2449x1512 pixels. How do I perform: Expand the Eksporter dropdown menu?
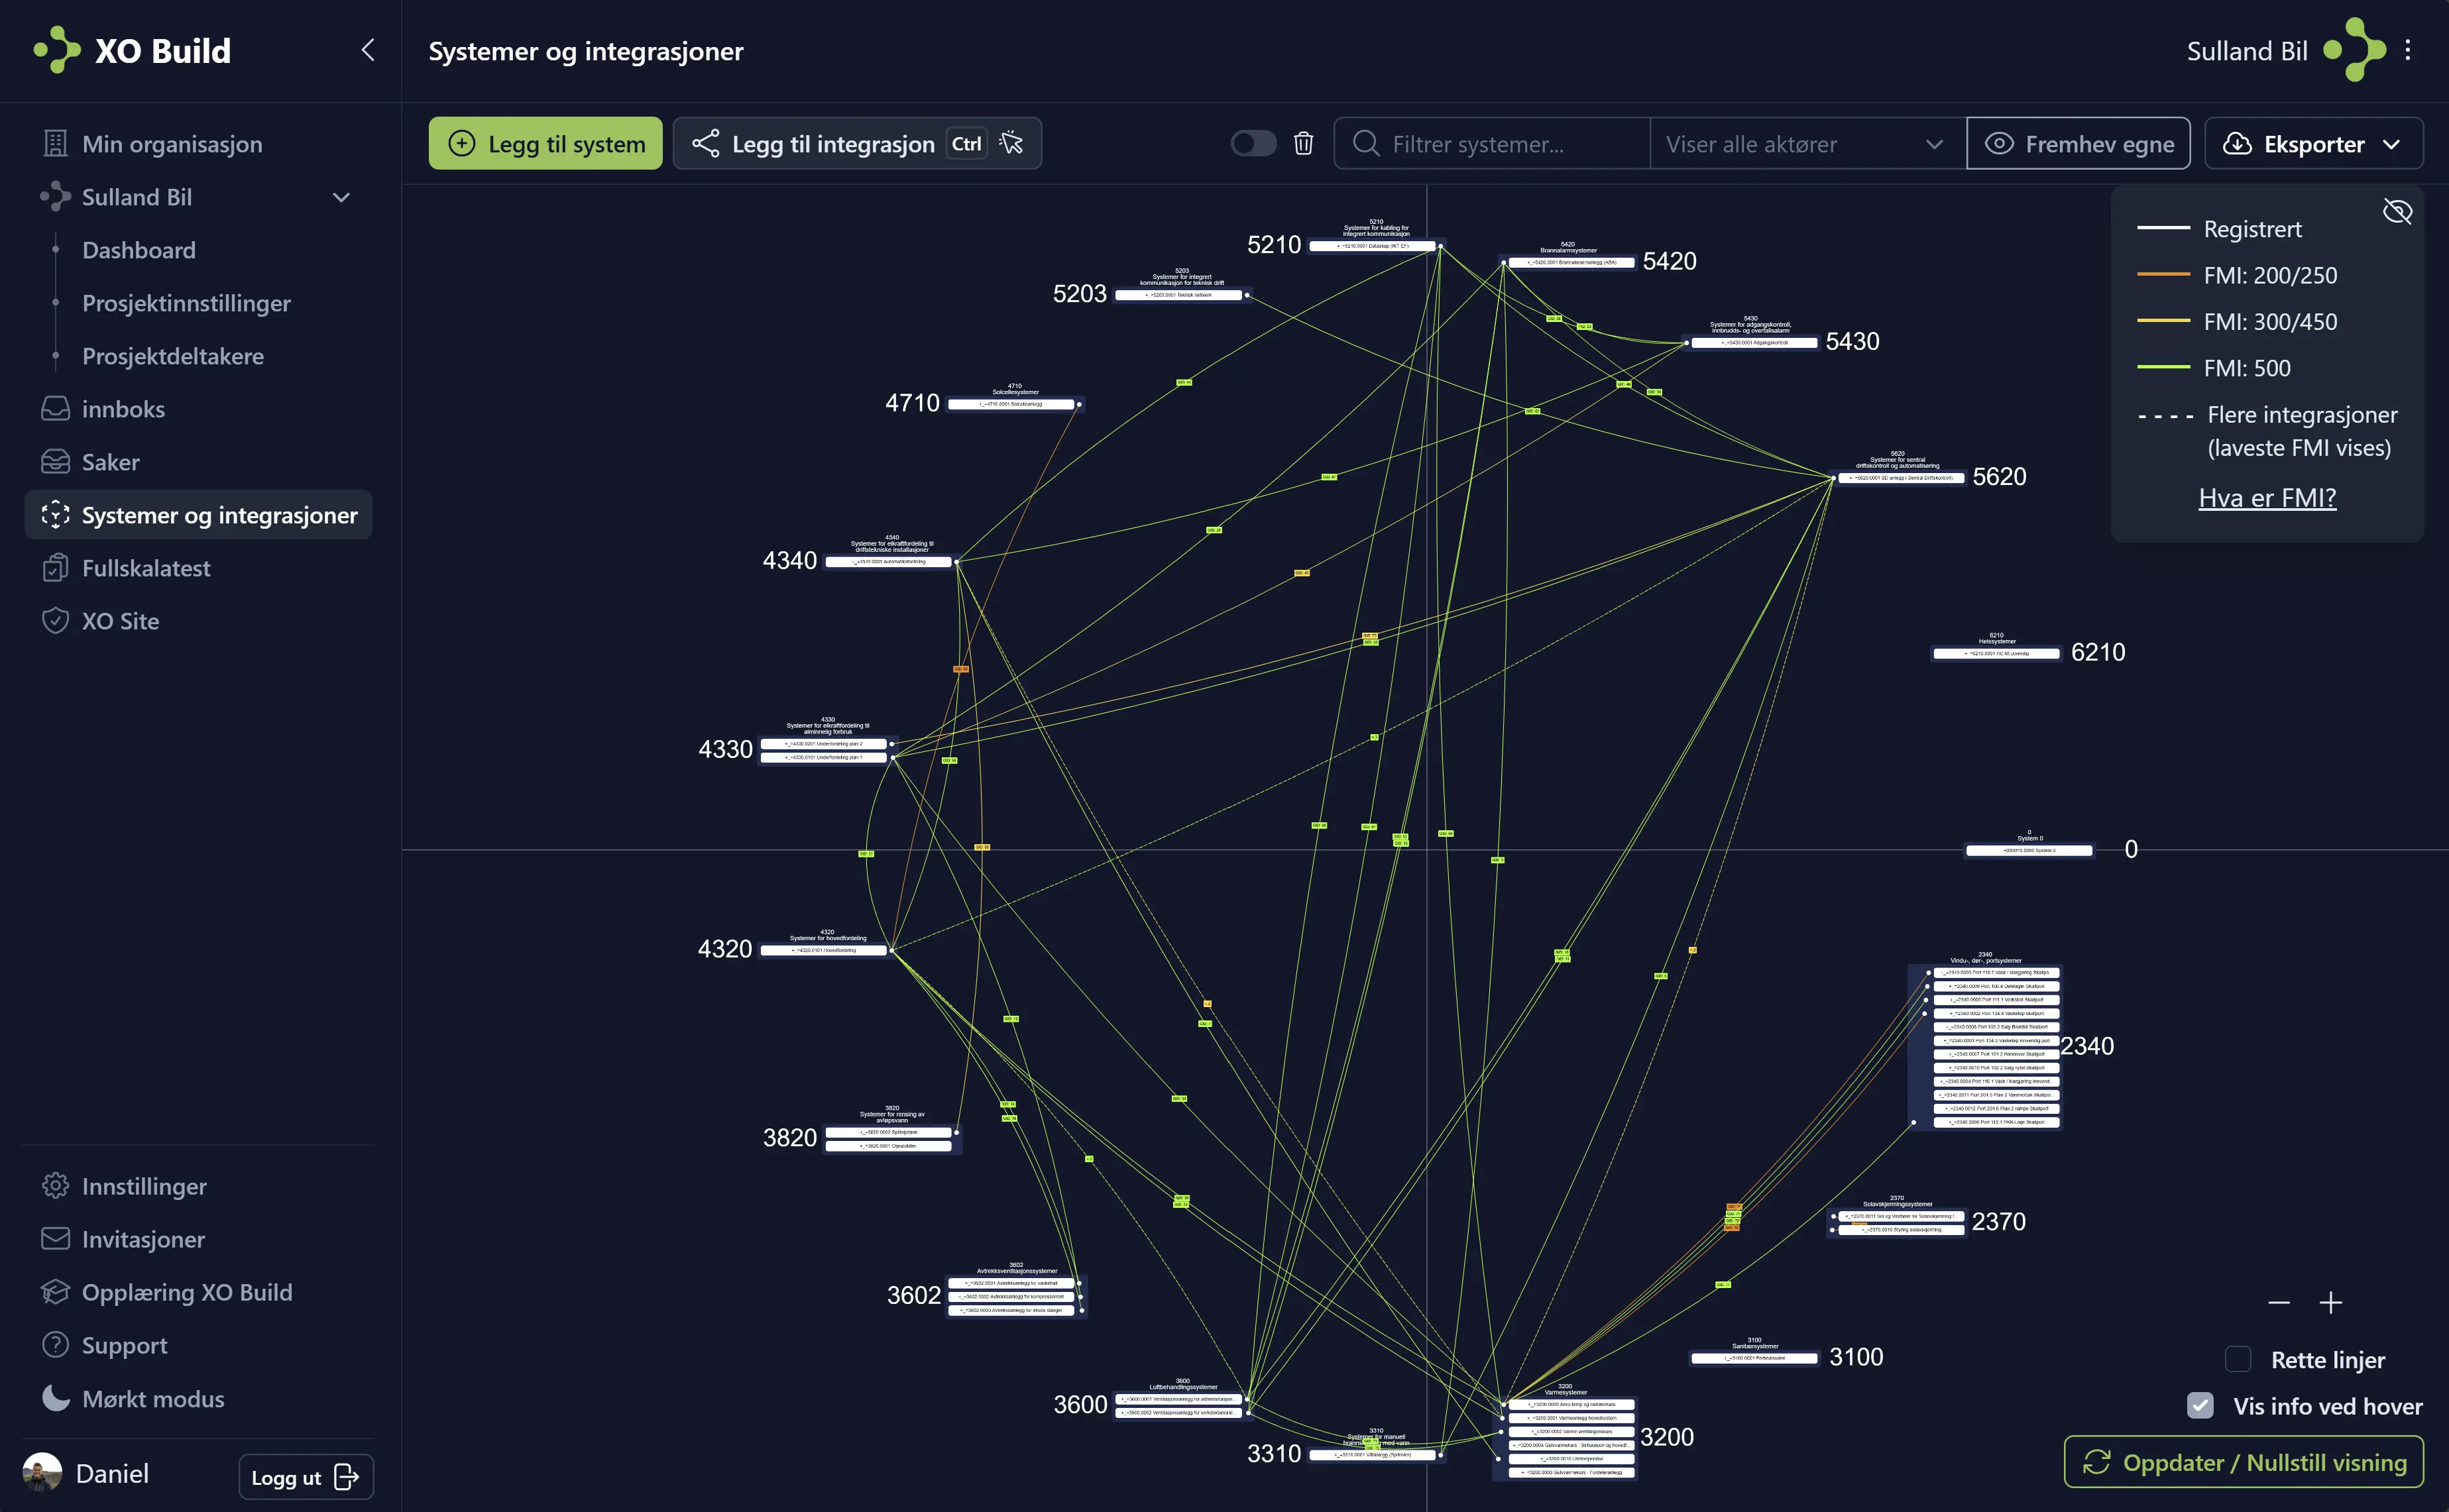pyautogui.click(x=2312, y=144)
